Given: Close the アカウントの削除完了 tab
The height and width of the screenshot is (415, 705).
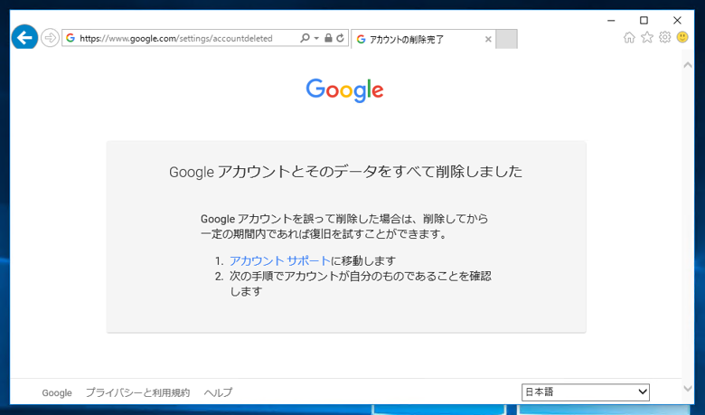Looking at the screenshot, I should coord(488,40).
